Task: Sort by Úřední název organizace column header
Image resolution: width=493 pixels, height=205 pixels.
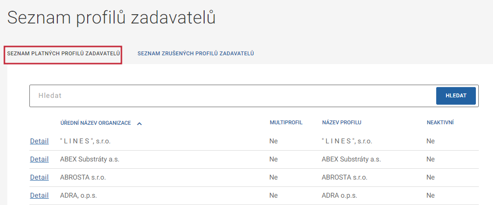Action: (x=95, y=123)
